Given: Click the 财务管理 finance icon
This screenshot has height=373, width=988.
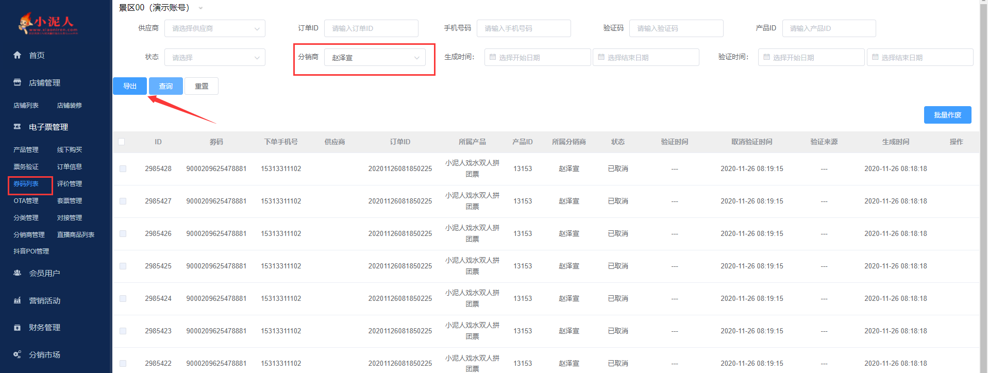Looking at the screenshot, I should tap(18, 328).
